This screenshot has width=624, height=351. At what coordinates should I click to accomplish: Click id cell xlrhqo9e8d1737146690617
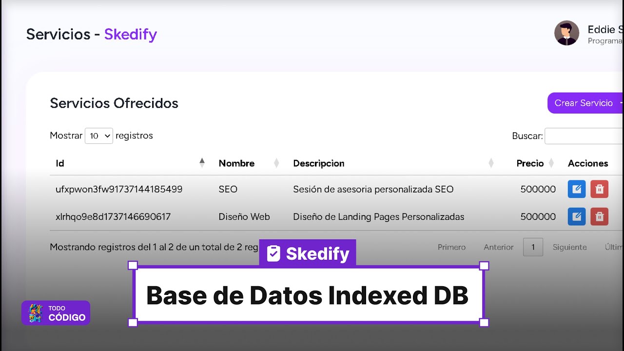click(x=113, y=216)
